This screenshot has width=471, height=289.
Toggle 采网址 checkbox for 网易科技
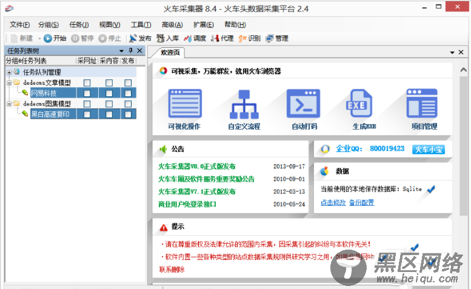[87, 93]
